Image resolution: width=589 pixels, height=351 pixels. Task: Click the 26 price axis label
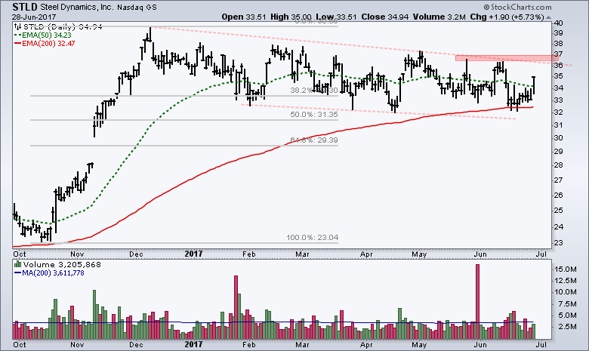(x=558, y=195)
